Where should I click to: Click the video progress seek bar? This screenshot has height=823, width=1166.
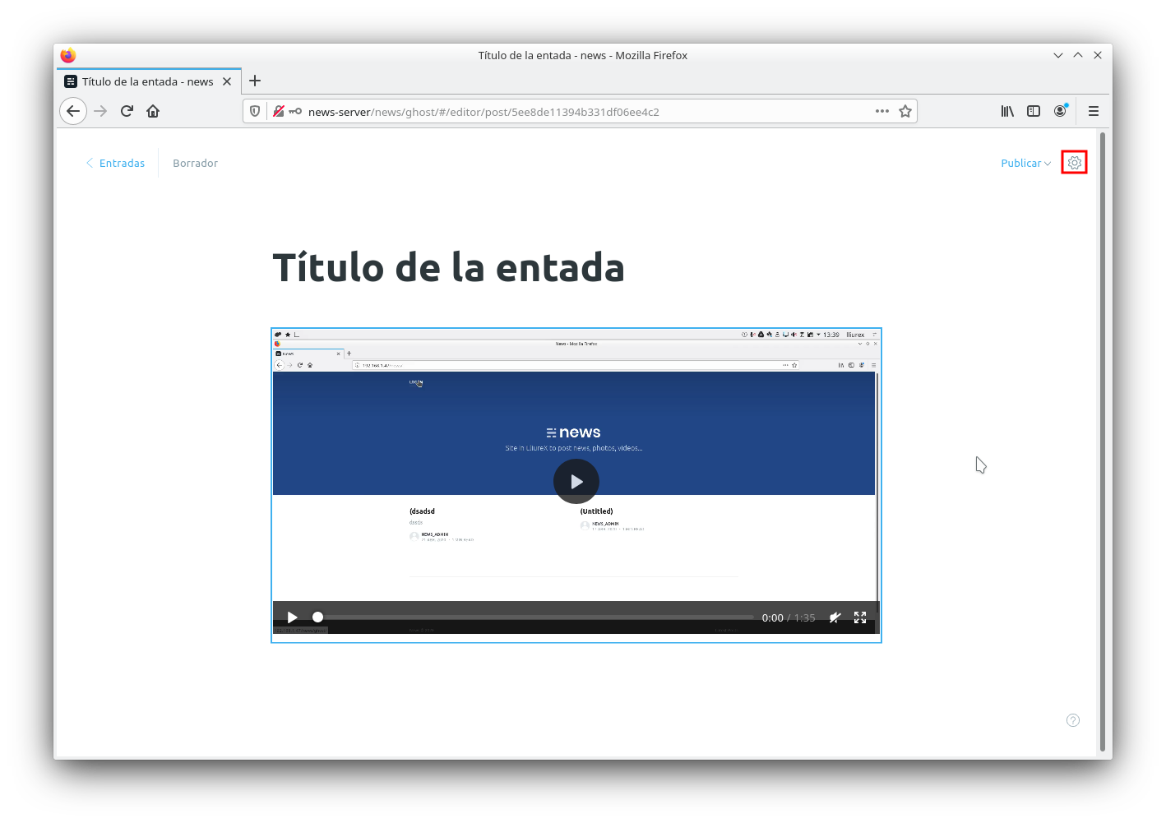(x=534, y=617)
